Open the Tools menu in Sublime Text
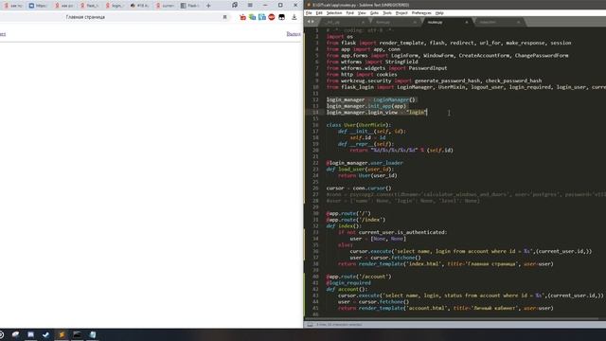Viewport: 606px width, 341px height. pyautogui.click(x=387, y=13)
